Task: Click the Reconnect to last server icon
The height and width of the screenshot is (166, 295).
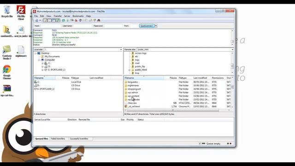Action: tap(80, 20)
